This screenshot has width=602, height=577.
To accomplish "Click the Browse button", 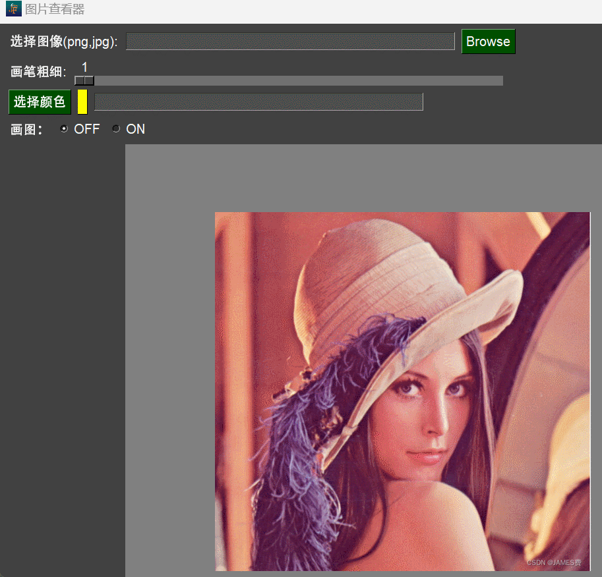I will pyautogui.click(x=488, y=41).
